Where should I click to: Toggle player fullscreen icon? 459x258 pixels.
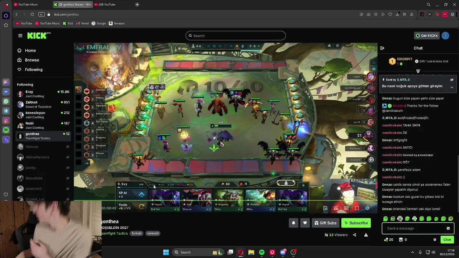[x=357, y=208]
